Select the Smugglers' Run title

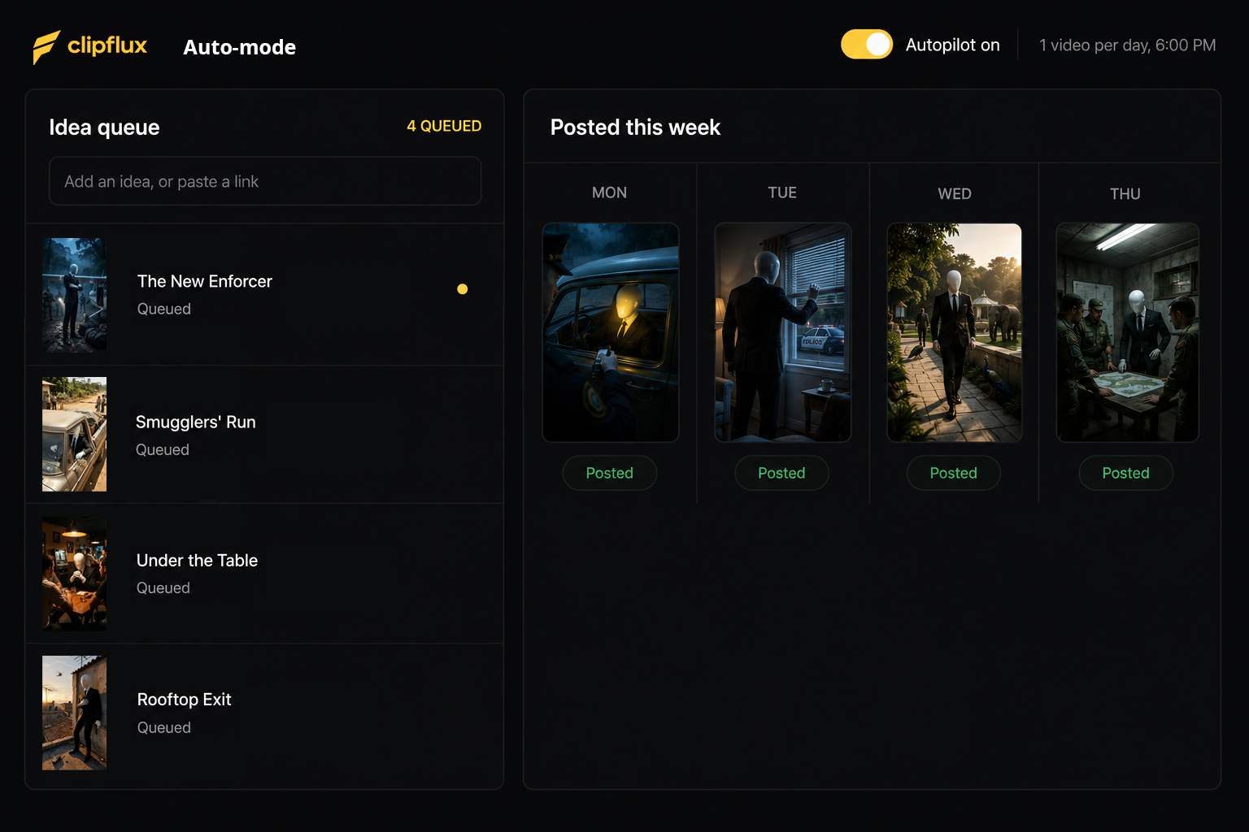click(195, 422)
